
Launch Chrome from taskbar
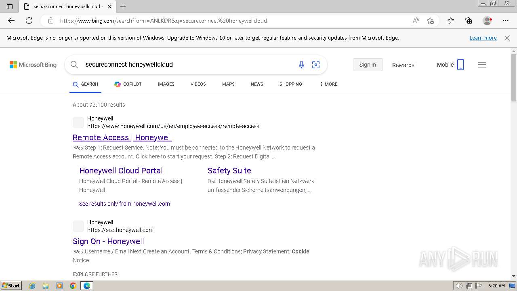point(73,286)
